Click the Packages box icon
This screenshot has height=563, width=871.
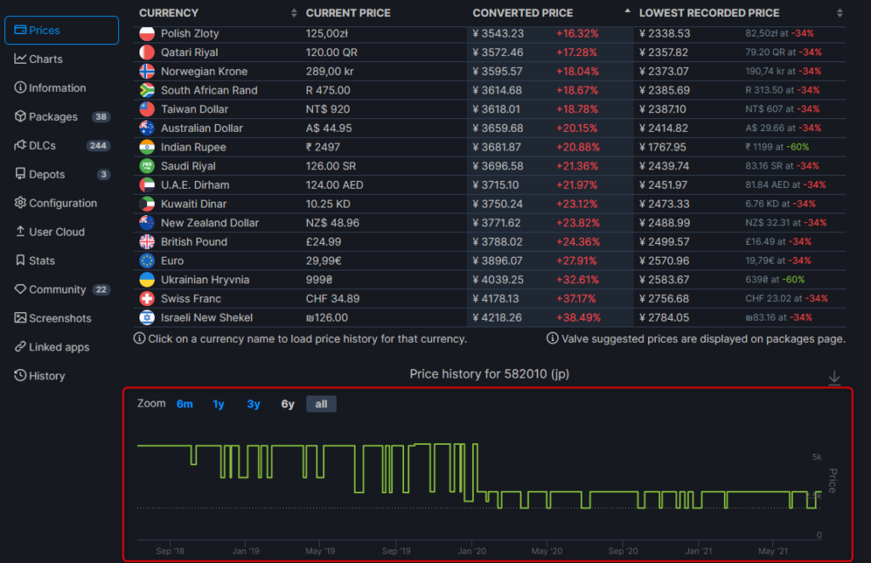pos(20,117)
